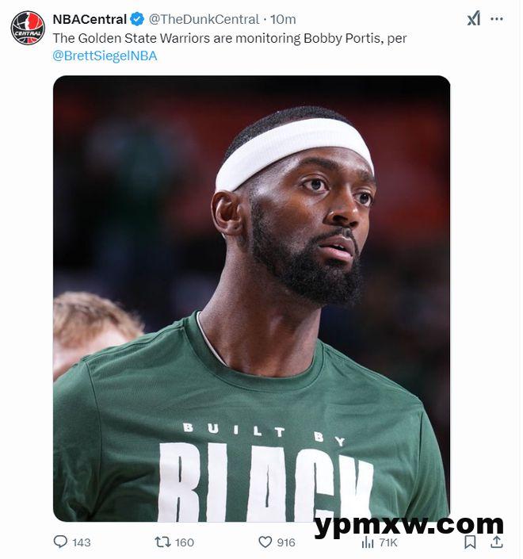Open the @TheDunkCentral handle link
Image resolution: width=523 pixels, height=559 pixels.
coord(204,19)
